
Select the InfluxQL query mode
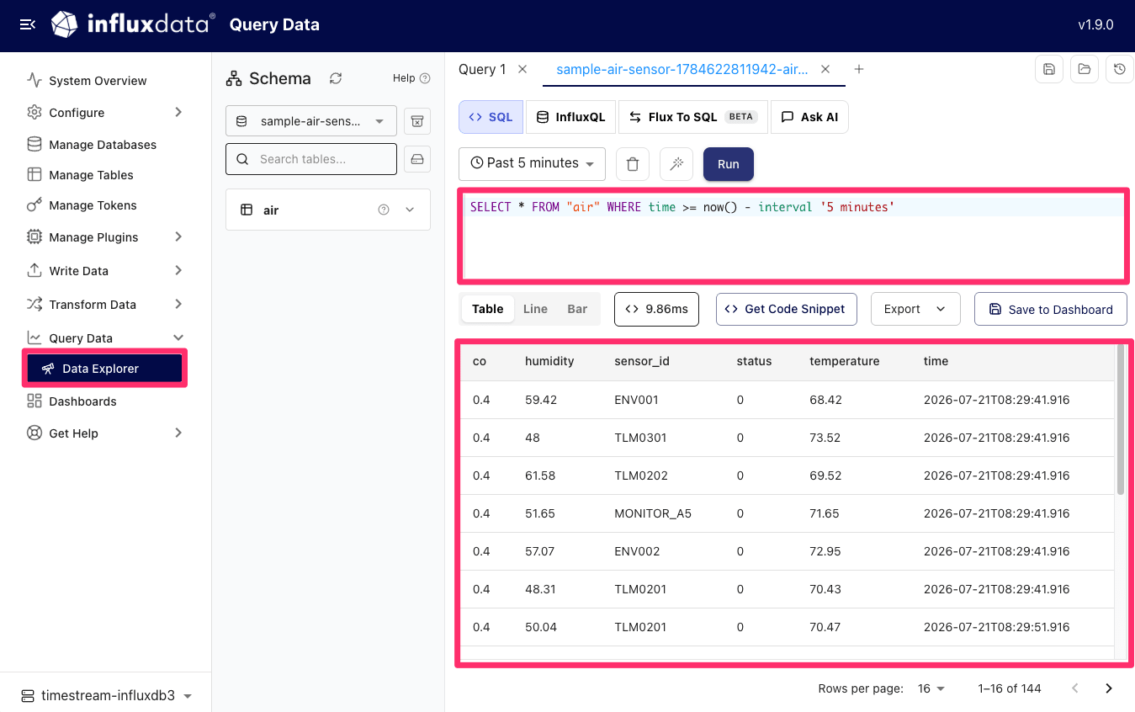click(571, 117)
